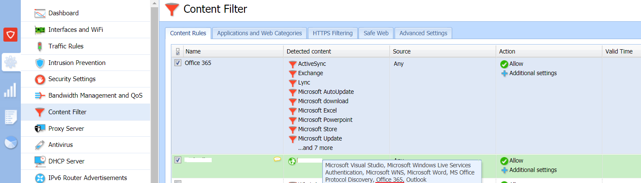
Task: Click the funnel icon beside Lync
Action: (292, 83)
